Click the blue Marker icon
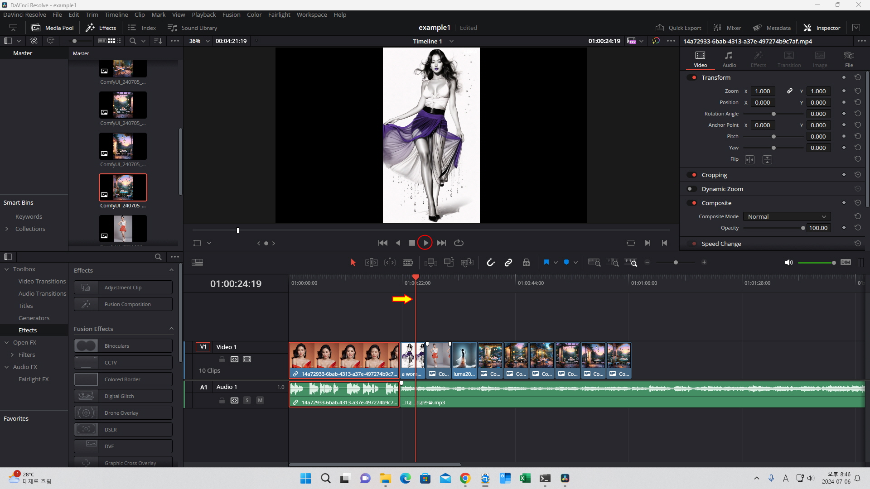The height and width of the screenshot is (489, 870). 566,262
